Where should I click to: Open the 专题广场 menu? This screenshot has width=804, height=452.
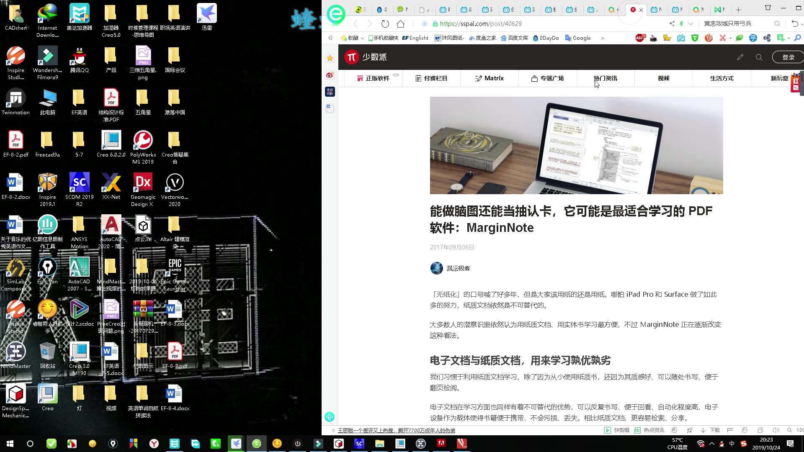(548, 78)
